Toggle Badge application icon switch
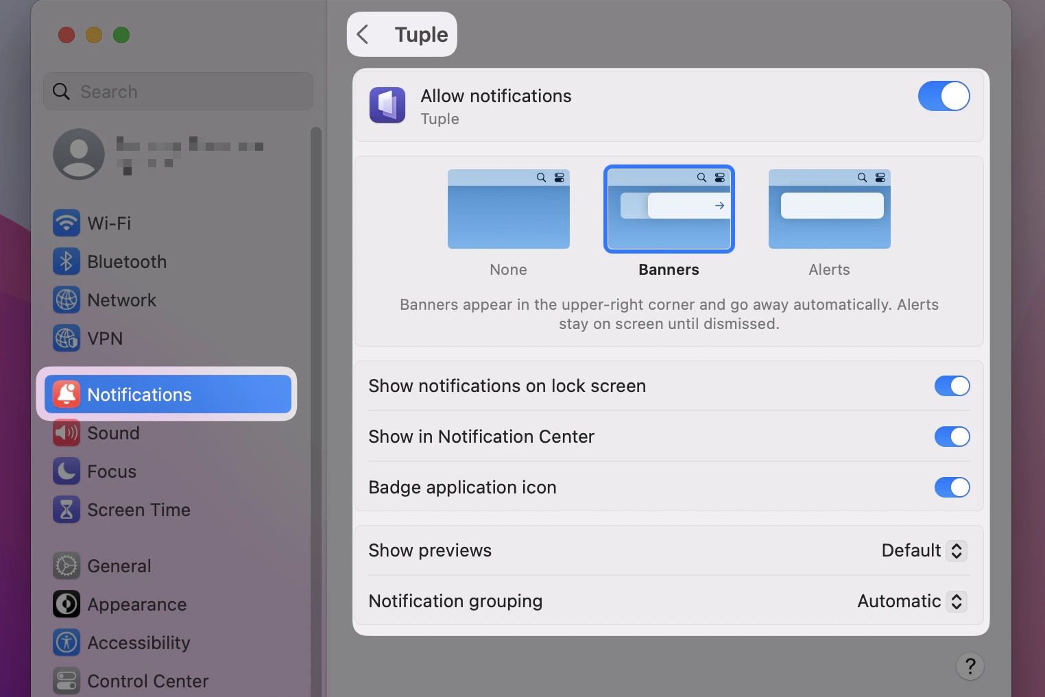This screenshot has height=697, width=1045. (952, 487)
